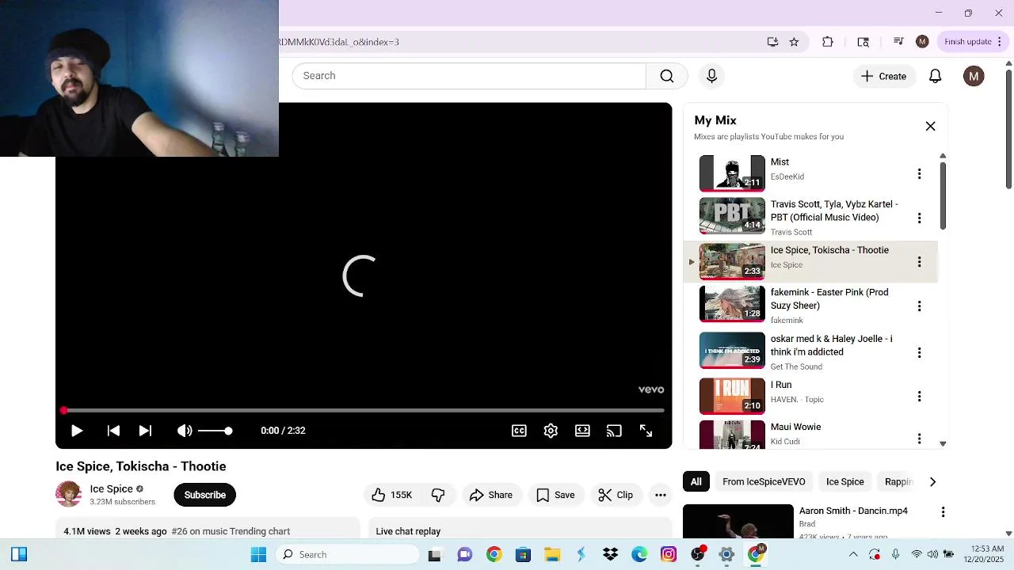Select fakemink - Easter Pink title

click(829, 298)
